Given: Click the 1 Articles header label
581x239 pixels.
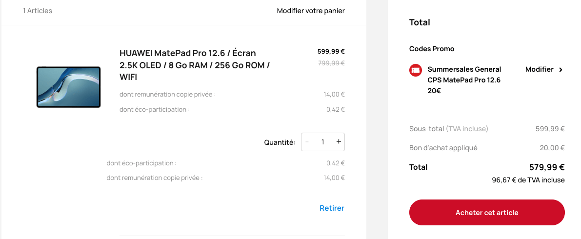Looking at the screenshot, I should 38,11.
